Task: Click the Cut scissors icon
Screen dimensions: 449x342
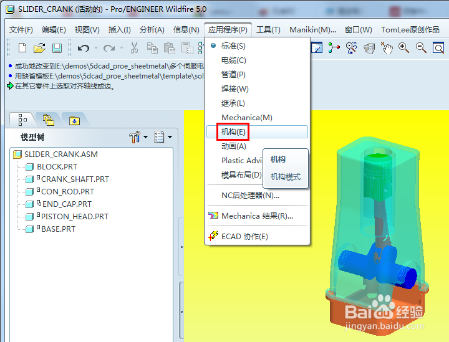Action: click(x=134, y=48)
